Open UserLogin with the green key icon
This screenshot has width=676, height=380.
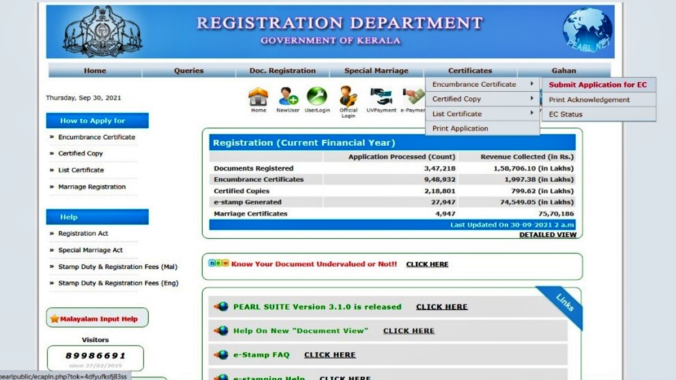(317, 95)
